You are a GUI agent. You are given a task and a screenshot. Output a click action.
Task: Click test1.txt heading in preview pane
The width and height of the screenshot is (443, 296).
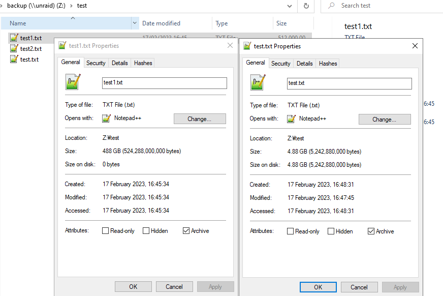(x=358, y=26)
